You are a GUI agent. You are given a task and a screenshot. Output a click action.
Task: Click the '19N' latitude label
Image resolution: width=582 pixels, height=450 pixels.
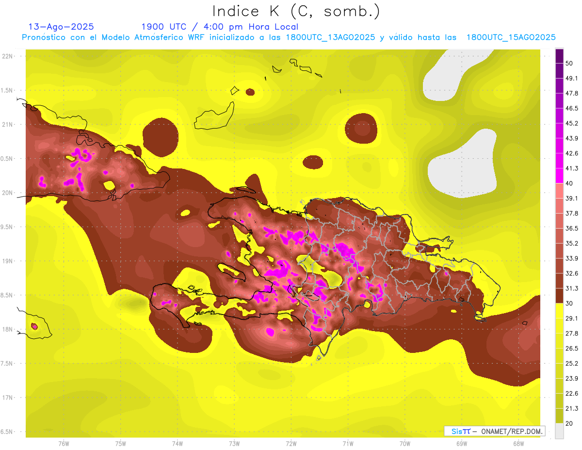(x=7, y=261)
